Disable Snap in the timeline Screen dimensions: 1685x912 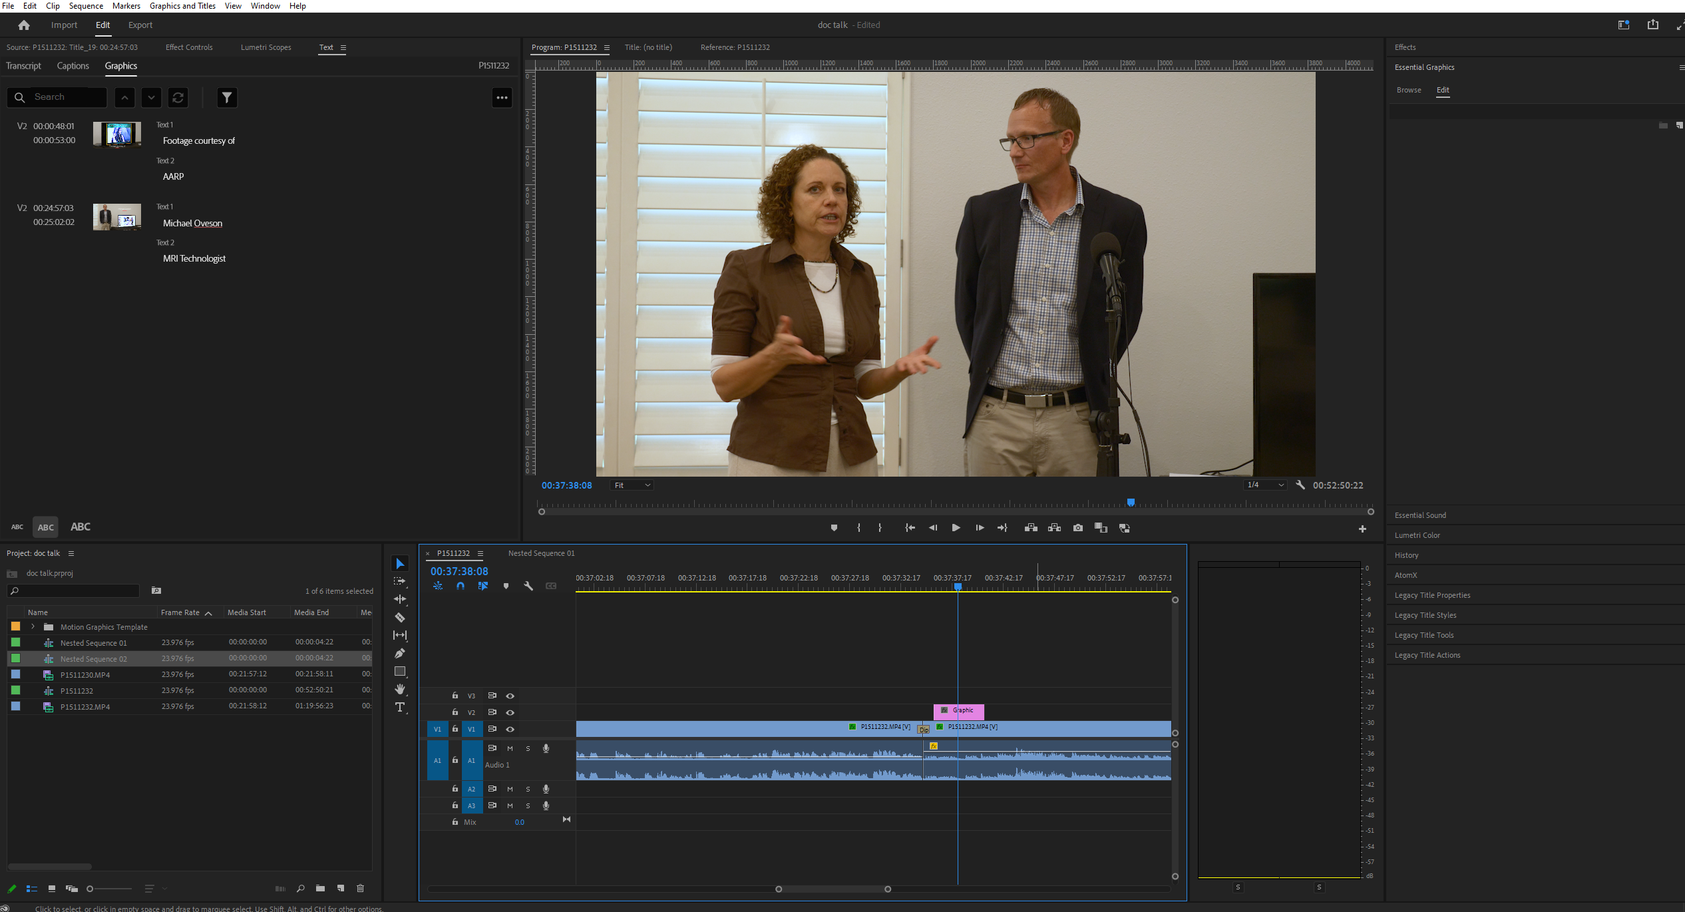tap(460, 586)
